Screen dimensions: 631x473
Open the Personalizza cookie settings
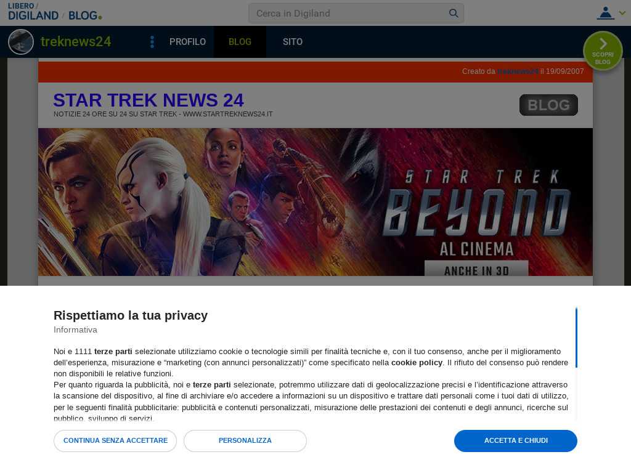coord(245,441)
